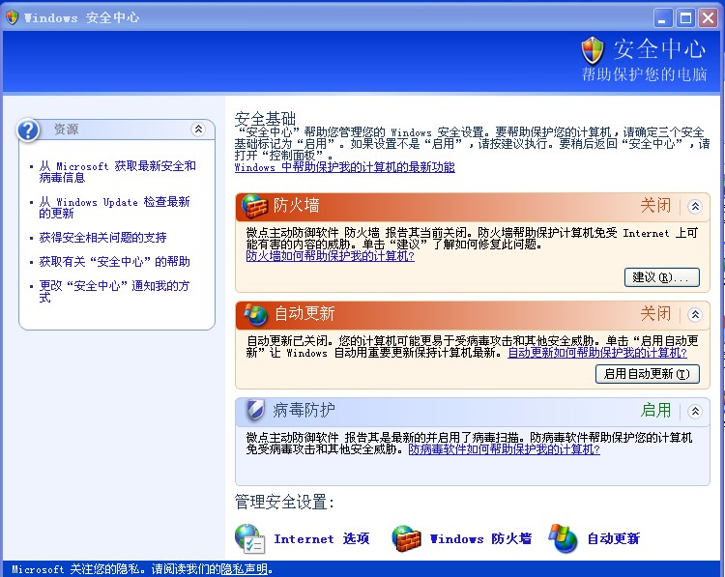
Task: Click the Windows 防火墙 text link
Action: [480, 538]
